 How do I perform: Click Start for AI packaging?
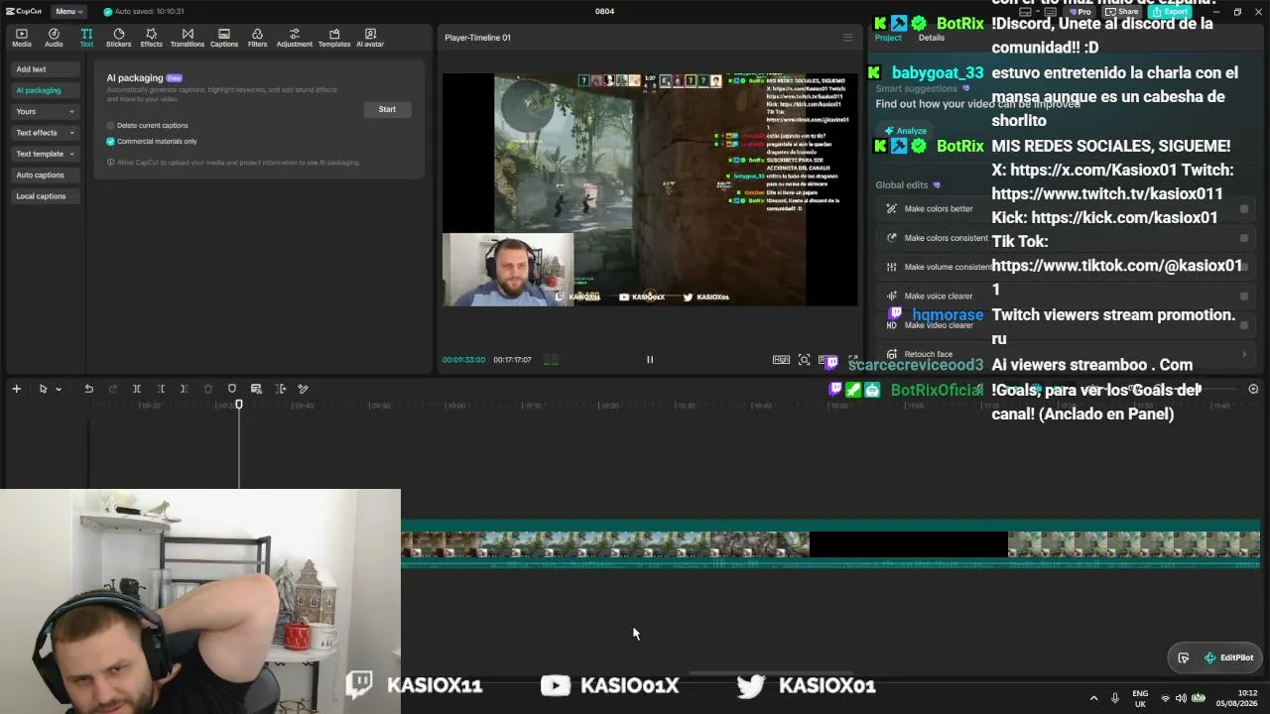(387, 109)
